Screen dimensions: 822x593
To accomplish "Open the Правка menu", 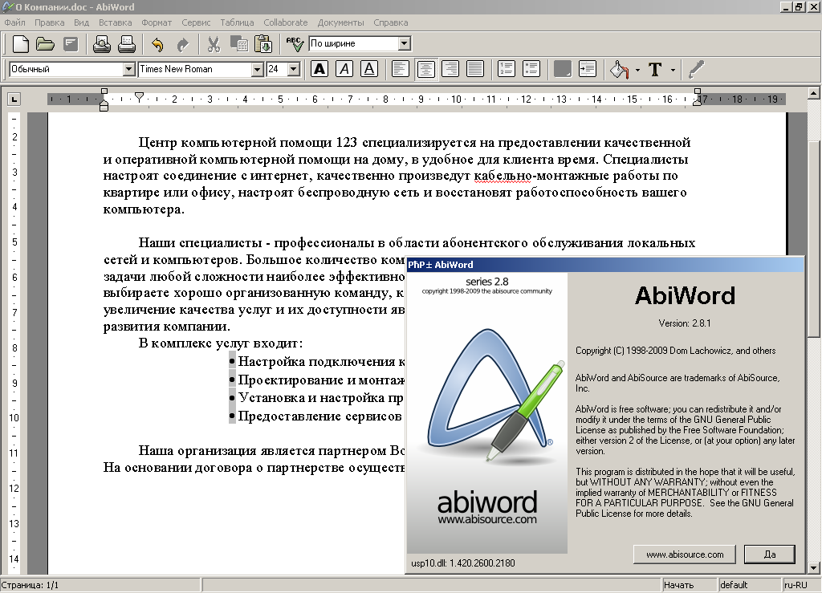I will (x=49, y=22).
